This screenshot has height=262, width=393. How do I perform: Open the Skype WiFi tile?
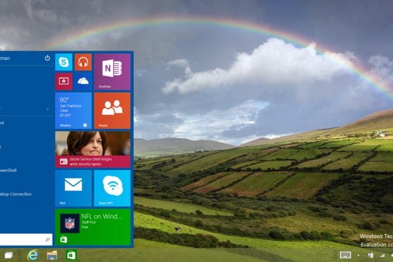(112, 188)
